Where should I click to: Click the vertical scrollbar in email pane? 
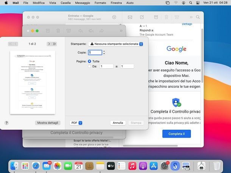tap(202, 56)
